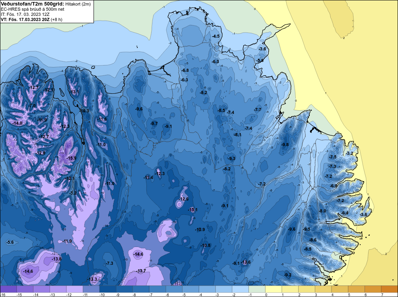Click the -8.0 temperature value

(x=322, y=211)
